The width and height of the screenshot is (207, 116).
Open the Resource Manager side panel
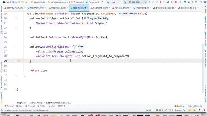coord(1,14)
